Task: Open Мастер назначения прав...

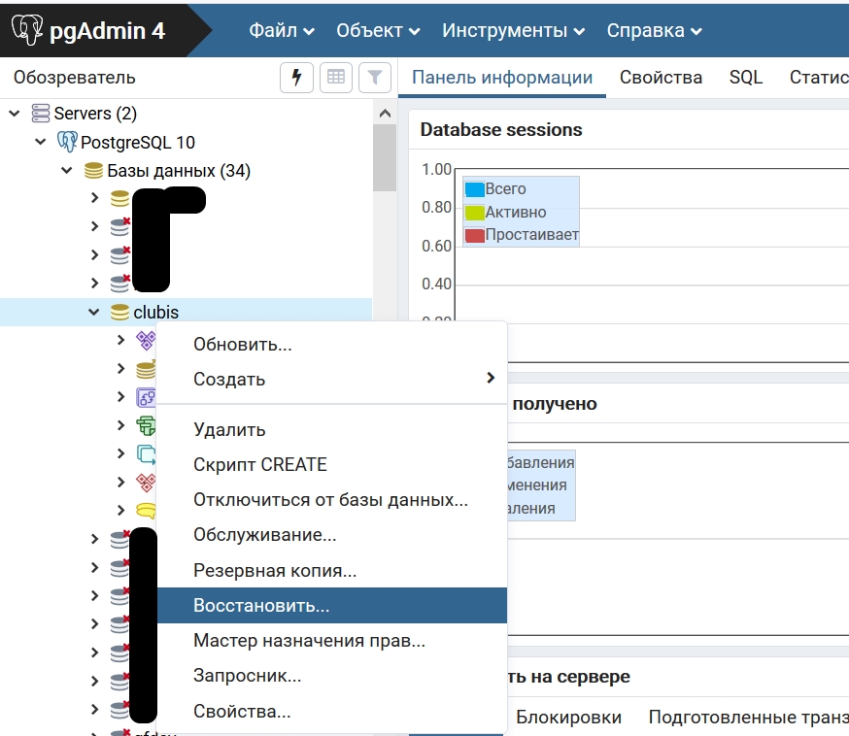Action: point(332,640)
